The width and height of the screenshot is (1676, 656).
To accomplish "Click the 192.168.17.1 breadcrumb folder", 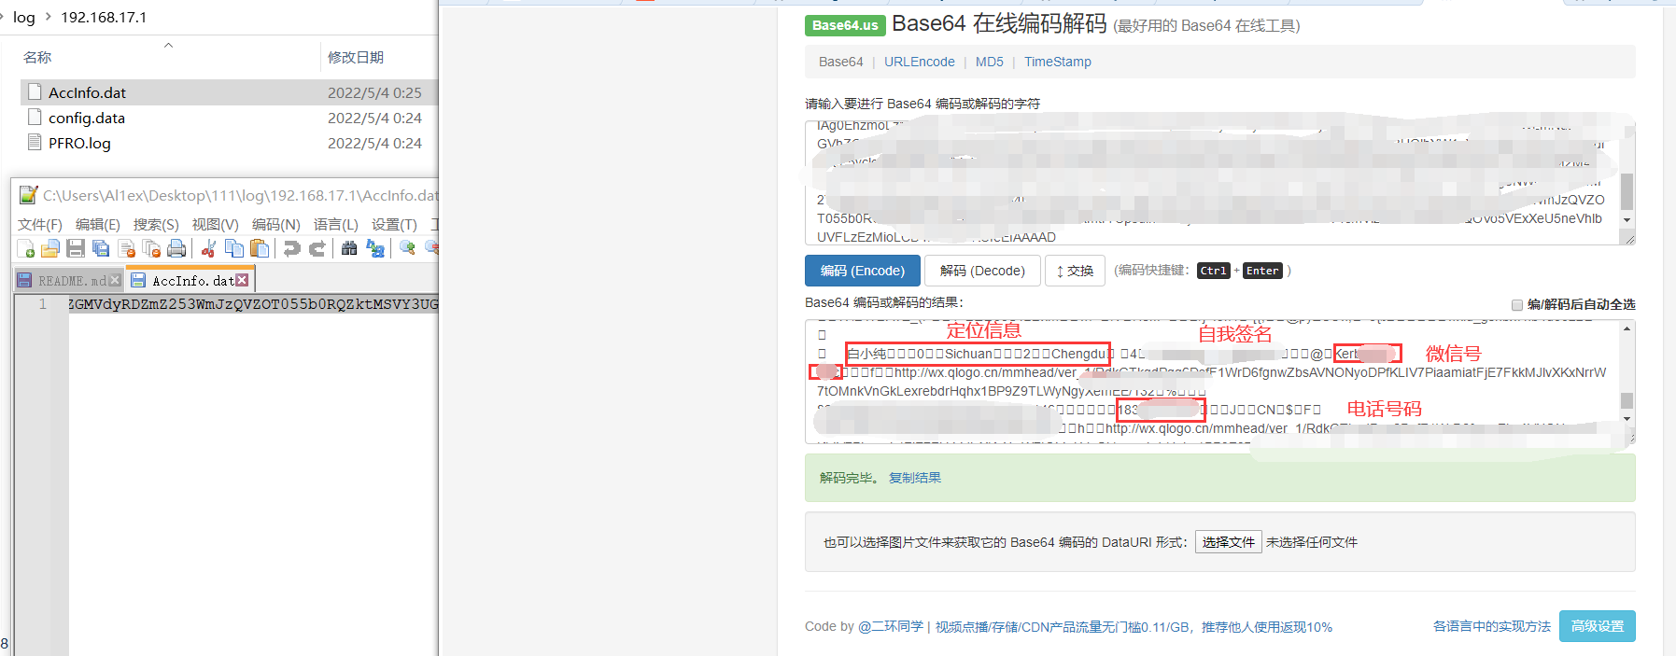I will click(104, 17).
